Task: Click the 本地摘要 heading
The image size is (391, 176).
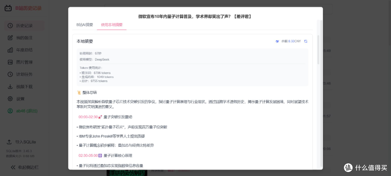Action: tap(85, 41)
